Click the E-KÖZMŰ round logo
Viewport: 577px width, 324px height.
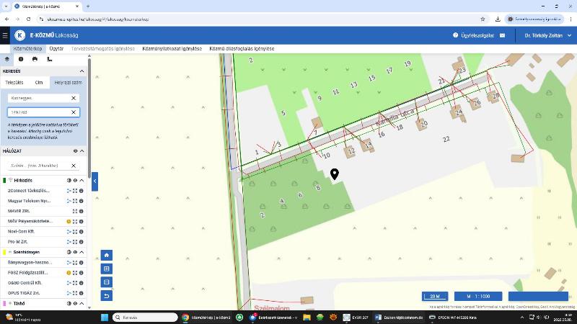click(20, 35)
